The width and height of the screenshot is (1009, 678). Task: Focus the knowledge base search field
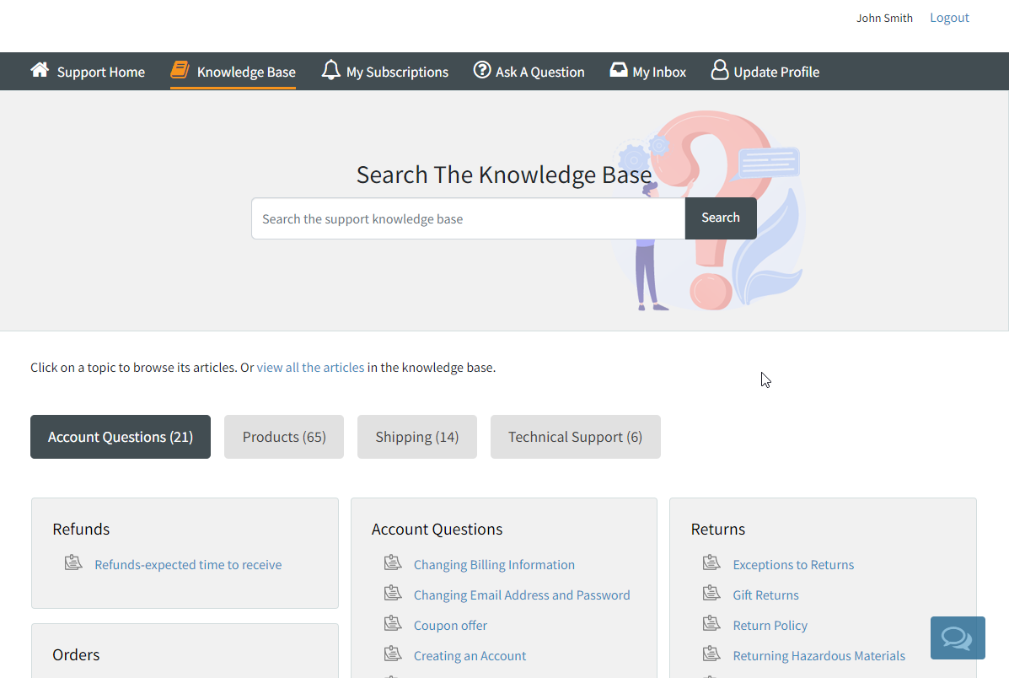(468, 219)
